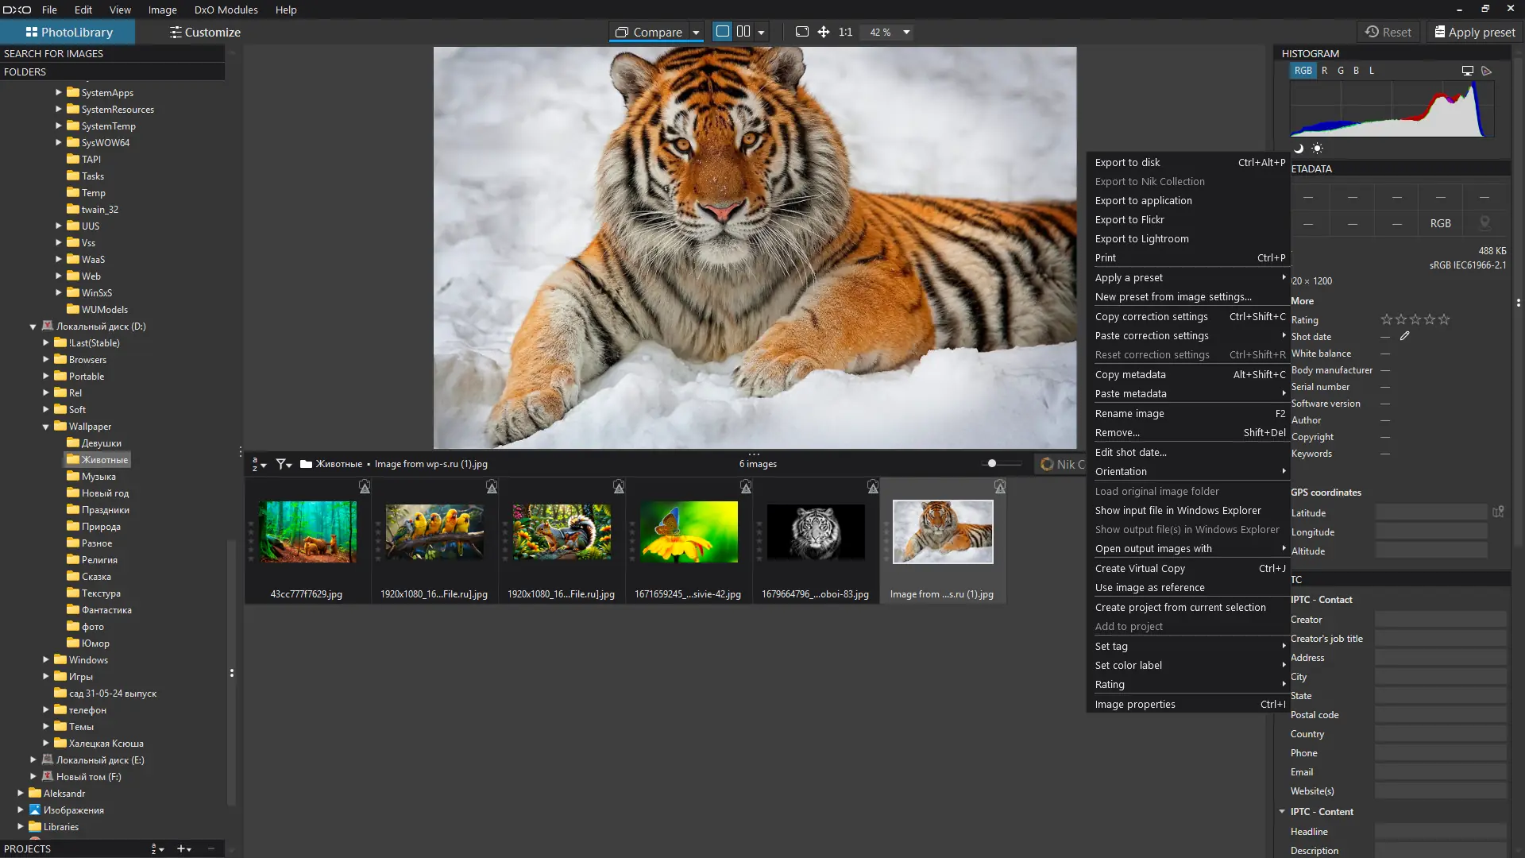Click the monitor gamut warning icon
Screen dimensions: 1525x858
1468,71
